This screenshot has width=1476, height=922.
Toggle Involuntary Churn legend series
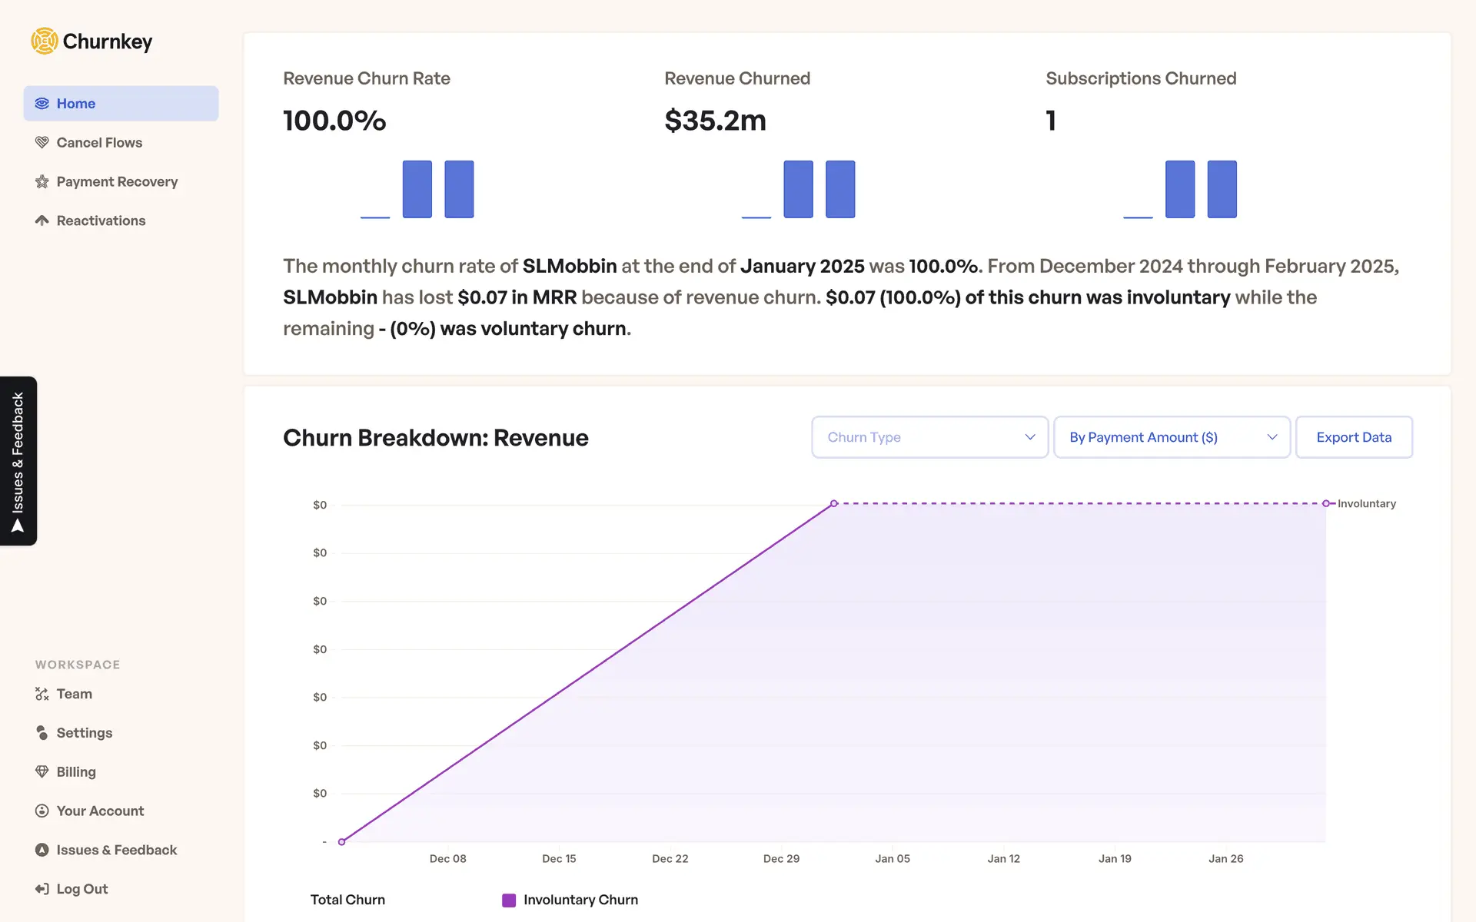580,900
